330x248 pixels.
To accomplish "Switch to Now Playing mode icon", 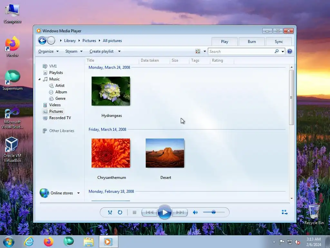I will tap(285, 212).
